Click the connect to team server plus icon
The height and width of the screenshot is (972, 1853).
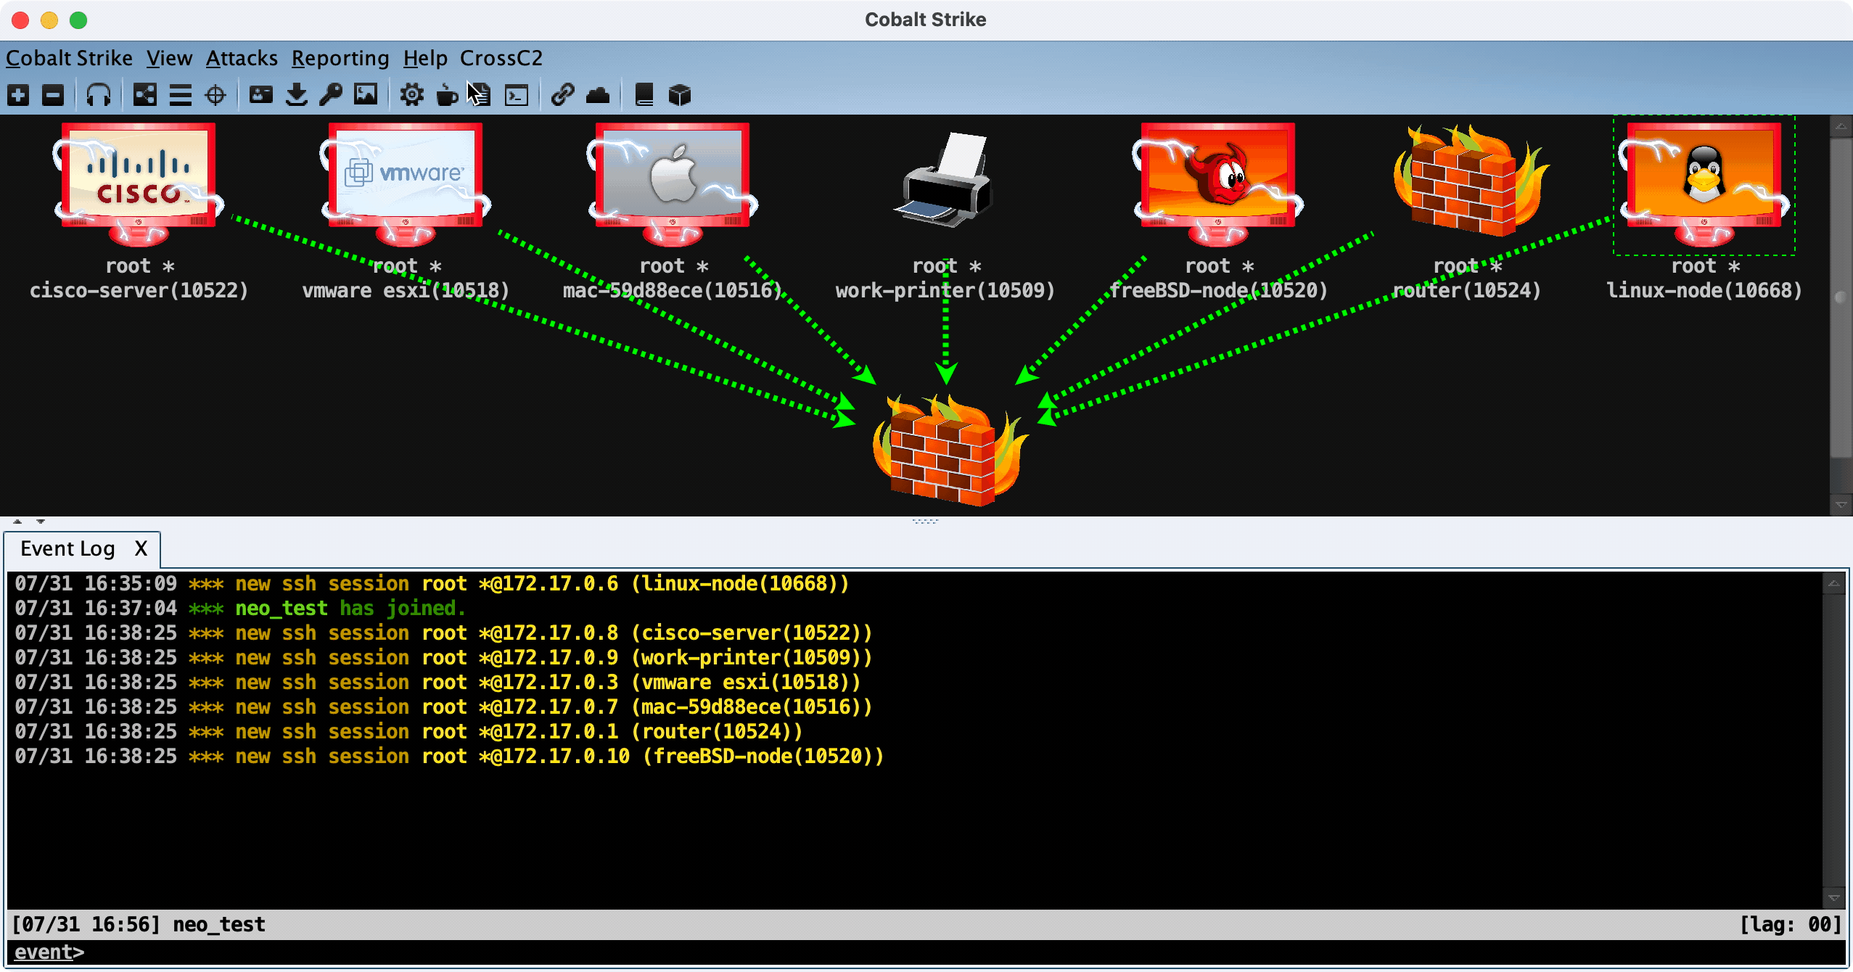(x=18, y=95)
